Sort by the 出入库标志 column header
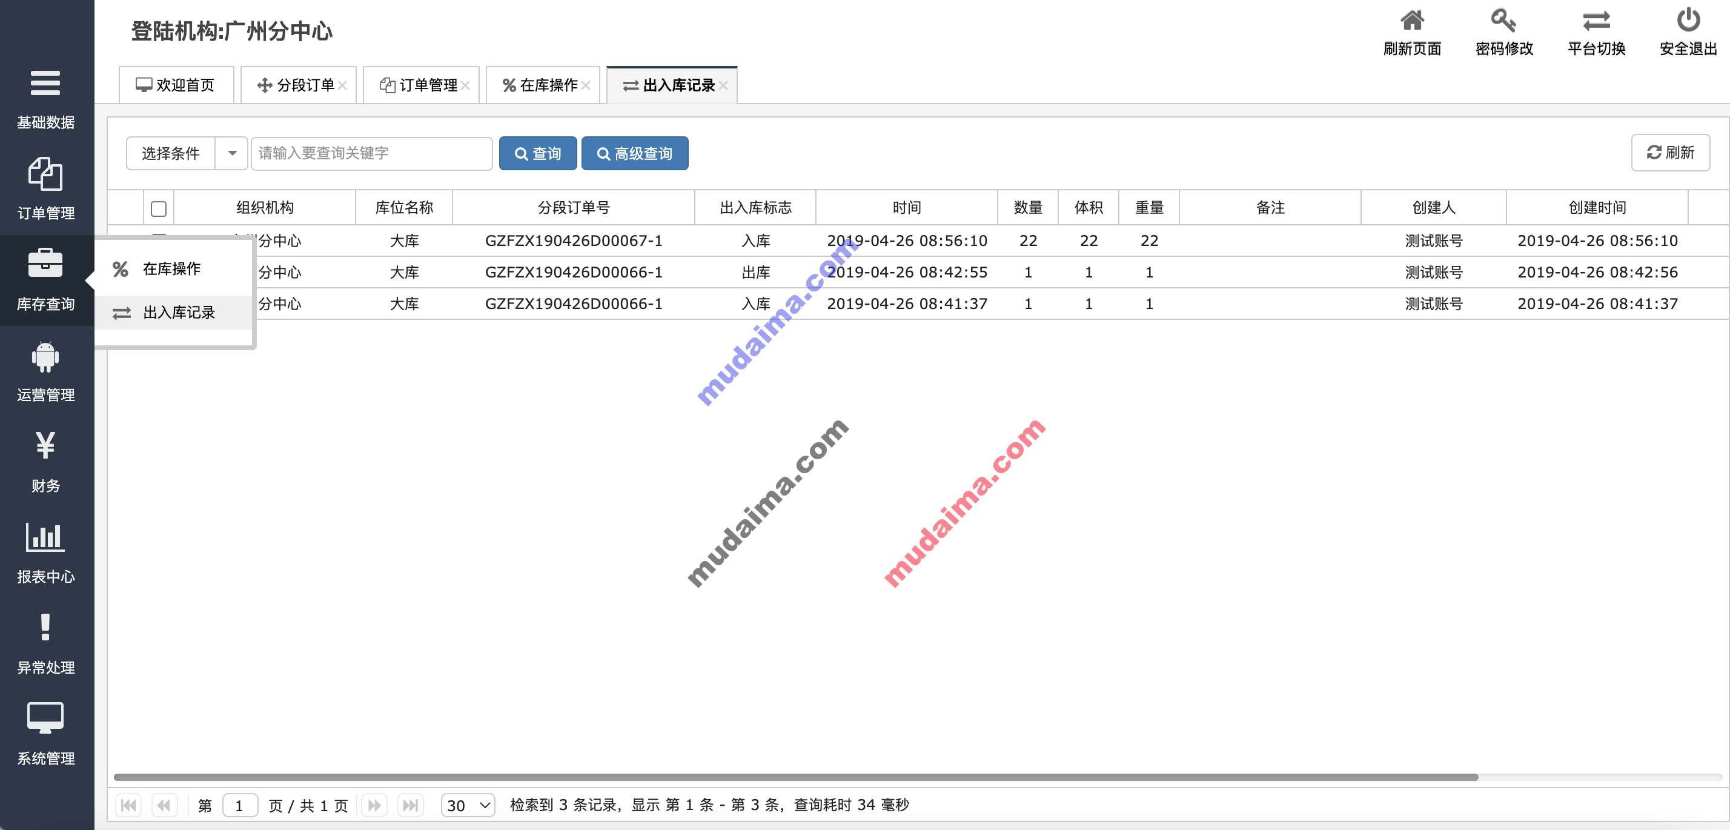1730x830 pixels. 755,207
